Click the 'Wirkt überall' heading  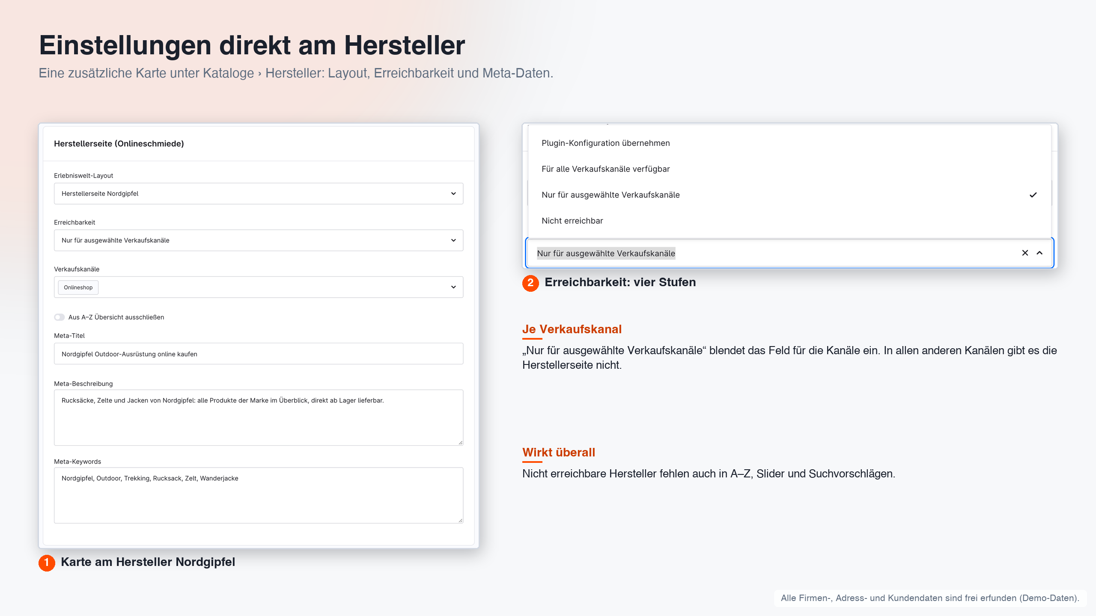[x=559, y=452]
